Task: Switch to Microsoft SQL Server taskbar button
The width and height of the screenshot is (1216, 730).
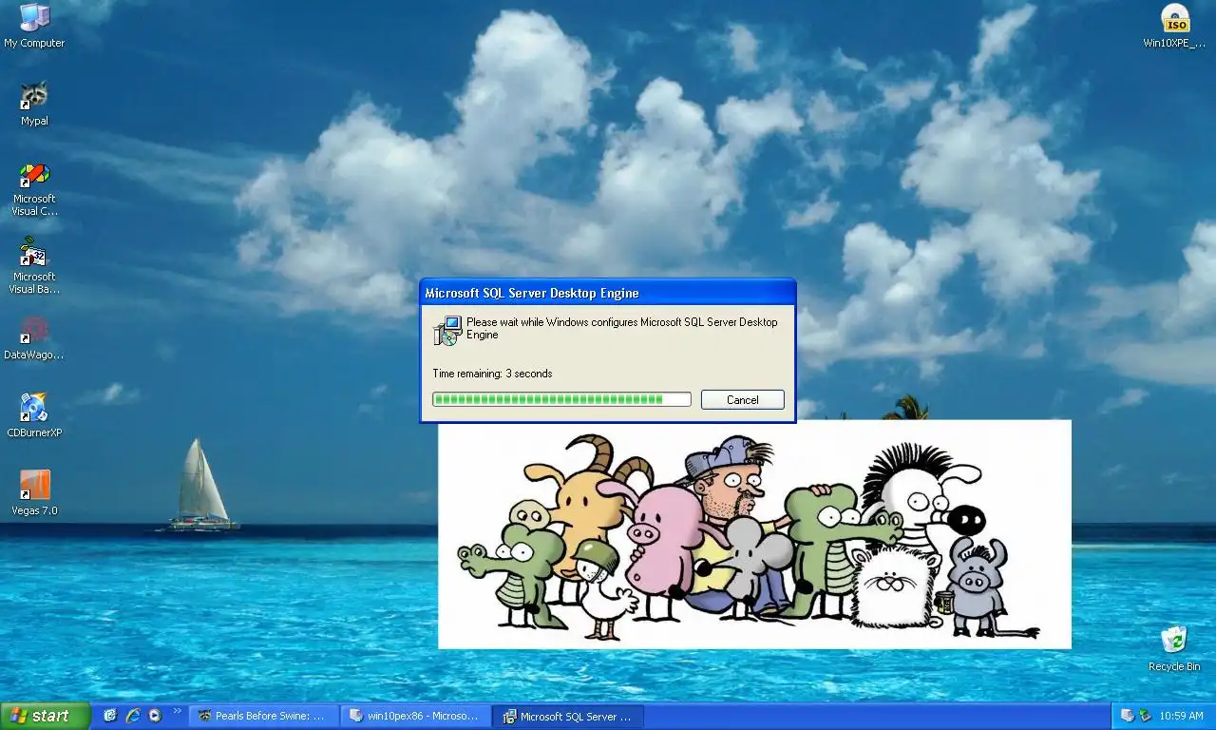Action: [568, 716]
